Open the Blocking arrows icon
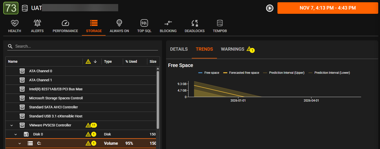380x149 pixels. click(168, 23)
